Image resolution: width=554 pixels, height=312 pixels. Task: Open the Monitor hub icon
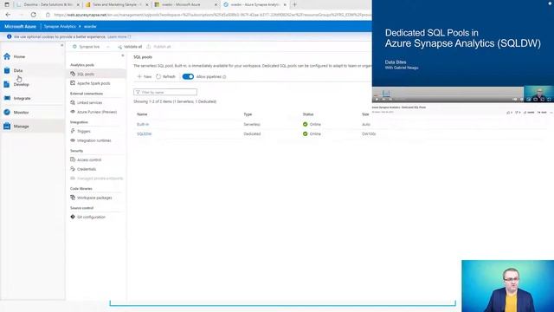click(7, 112)
